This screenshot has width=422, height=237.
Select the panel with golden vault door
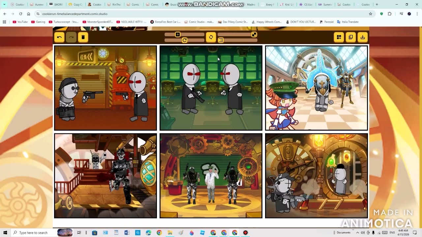tap(316, 176)
